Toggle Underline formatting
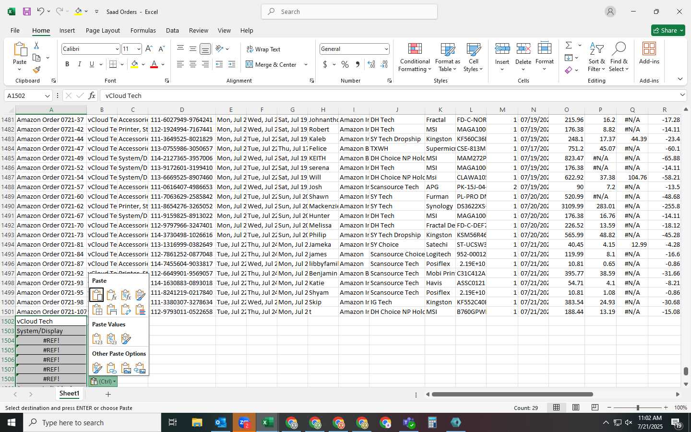The width and height of the screenshot is (691, 432). 92,64
